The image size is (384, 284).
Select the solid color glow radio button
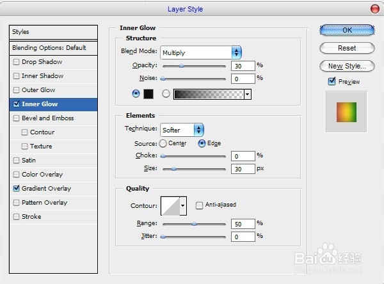[x=136, y=93]
